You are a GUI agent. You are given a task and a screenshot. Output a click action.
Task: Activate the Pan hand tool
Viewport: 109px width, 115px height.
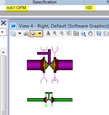[90, 33]
